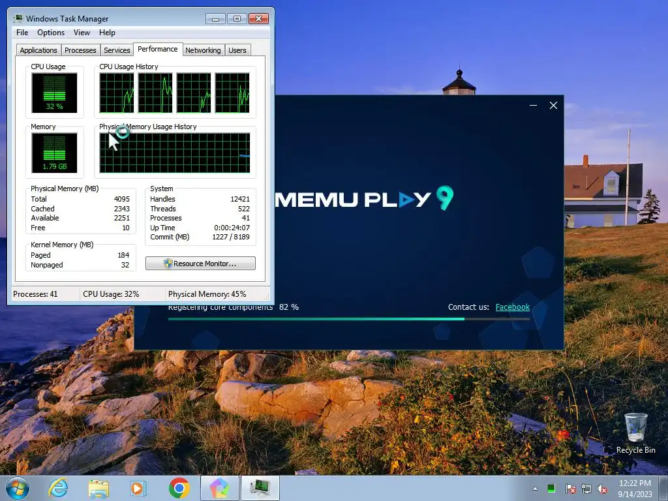Viewport: 668px width, 501px height.
Task: Minimize the MEmu Play installer window
Action: tap(533, 105)
